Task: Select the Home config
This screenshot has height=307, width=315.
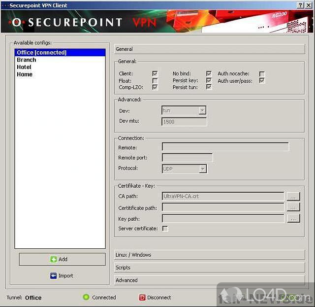Action: coord(60,74)
